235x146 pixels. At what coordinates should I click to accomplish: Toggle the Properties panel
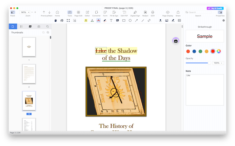pyautogui.click(x=220, y=12)
